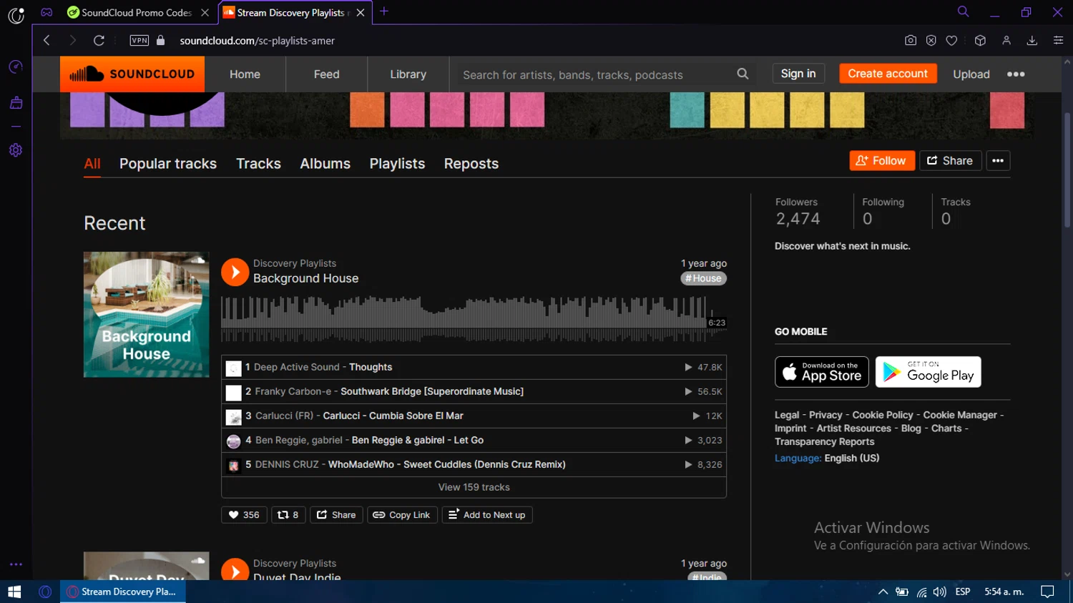Like the Background House playlist
The height and width of the screenshot is (603, 1073).
pos(244,515)
